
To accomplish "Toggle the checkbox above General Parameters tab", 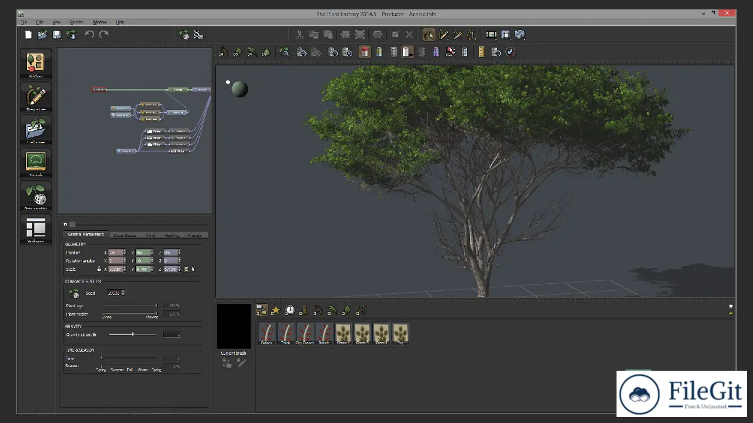I will pos(72,224).
